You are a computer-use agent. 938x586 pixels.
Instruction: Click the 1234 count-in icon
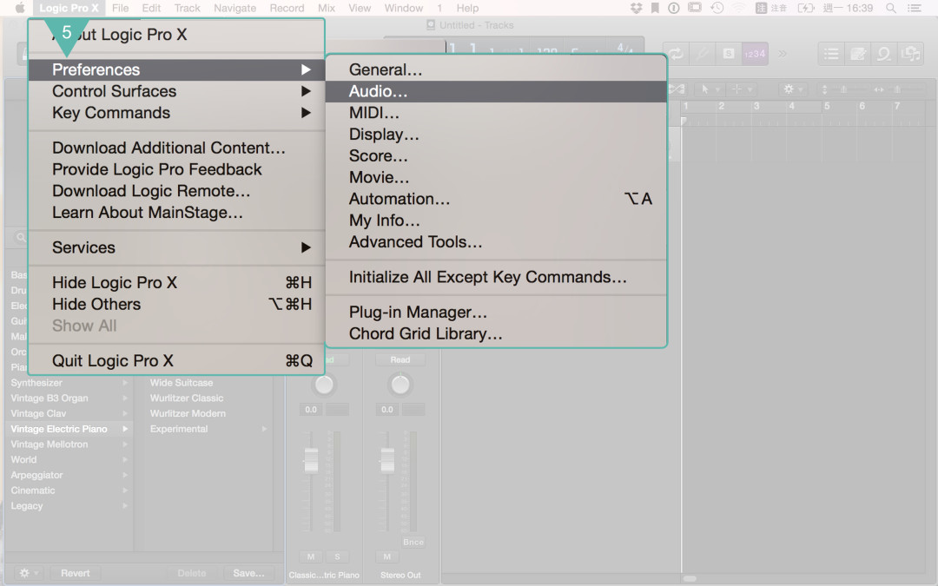(754, 53)
